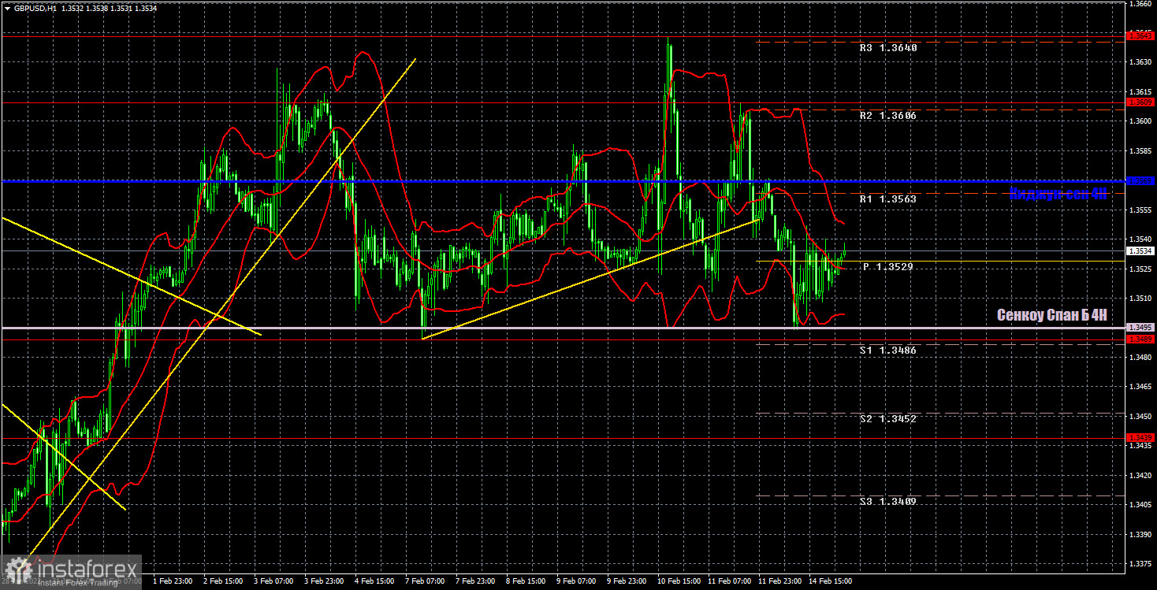Image resolution: width=1157 pixels, height=590 pixels.
Task: Click the Сенкоу Спан Б 4H label
Action: (1052, 315)
